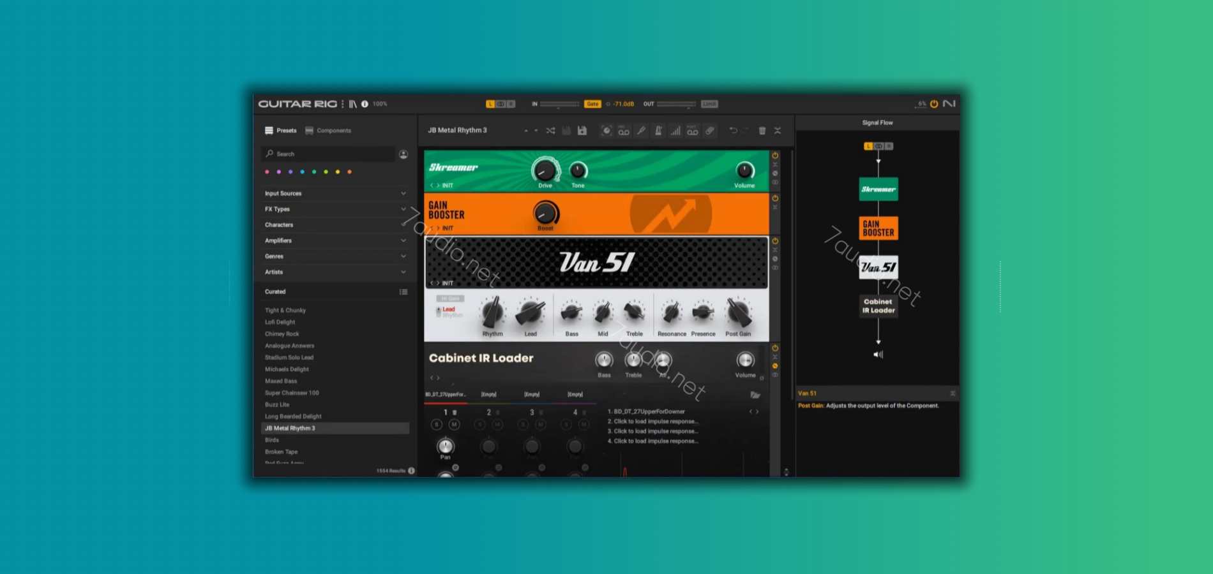Open Skreamer INIT preset selector
Viewport: 1213px width, 574px height.
coord(448,186)
